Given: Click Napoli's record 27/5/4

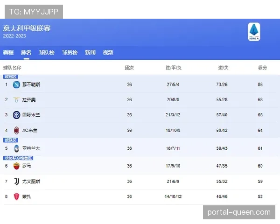Looking at the screenshot, I should coord(173,84).
